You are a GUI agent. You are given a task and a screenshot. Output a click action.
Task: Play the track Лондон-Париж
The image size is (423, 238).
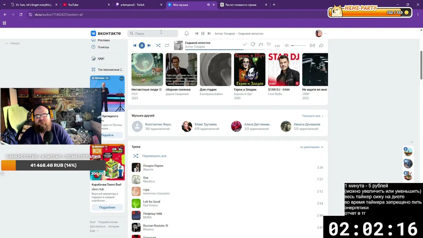coord(227,168)
